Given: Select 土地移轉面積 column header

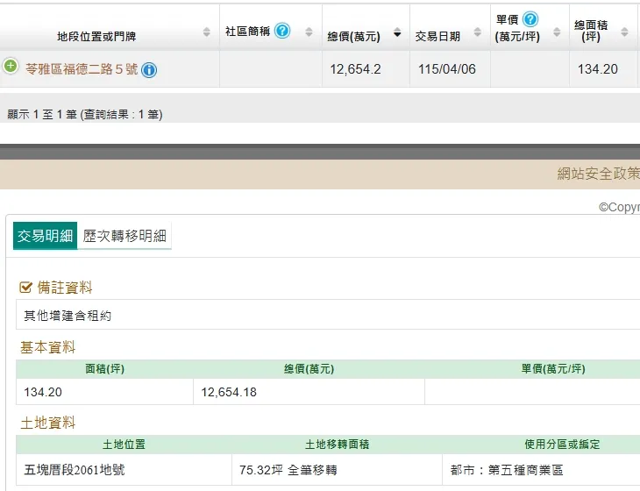Looking at the screenshot, I should 338,445.
